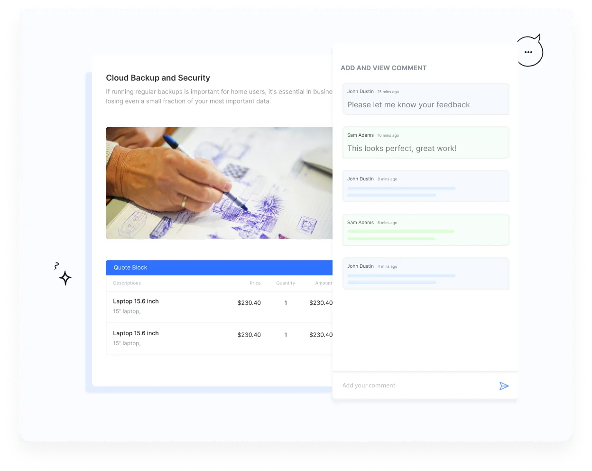The width and height of the screenshot is (592, 471).
Task: Click the send comment paper plane icon
Action: point(504,386)
